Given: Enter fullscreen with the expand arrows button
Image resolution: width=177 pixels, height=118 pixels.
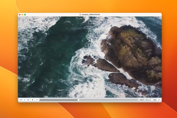Looking at the screenshot, I should (159, 100).
